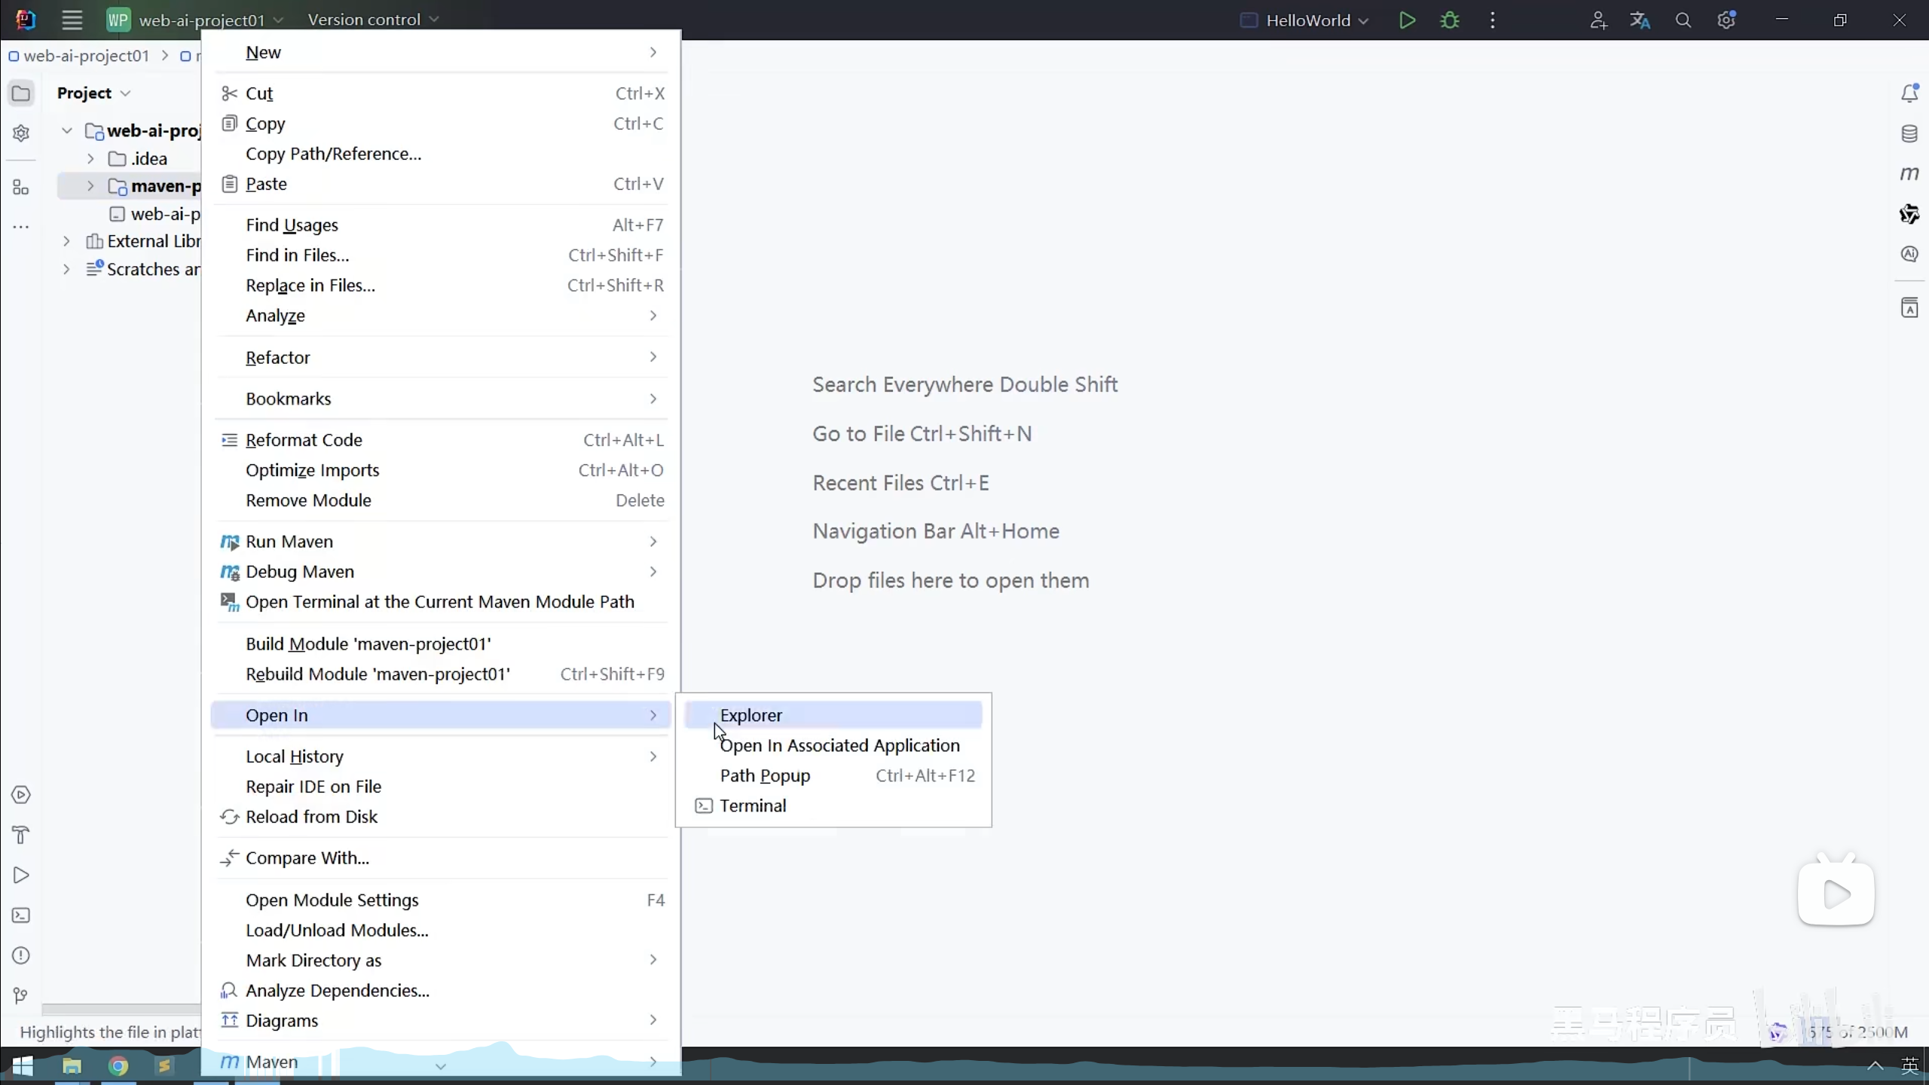Open the Database tool window icon
The width and height of the screenshot is (1929, 1085).
1909,134
